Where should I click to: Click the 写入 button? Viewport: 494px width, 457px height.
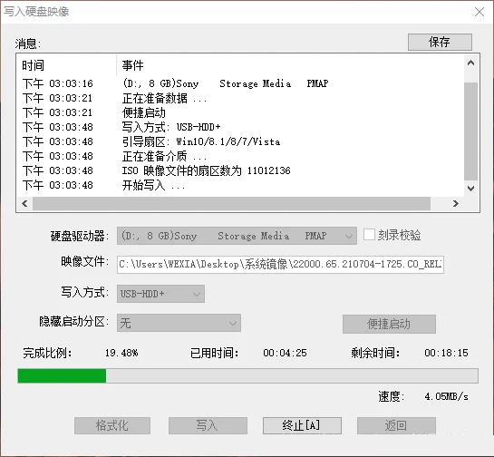point(208,425)
